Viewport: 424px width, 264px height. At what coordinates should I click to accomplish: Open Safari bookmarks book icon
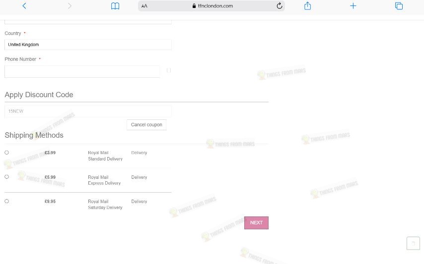tap(115, 6)
